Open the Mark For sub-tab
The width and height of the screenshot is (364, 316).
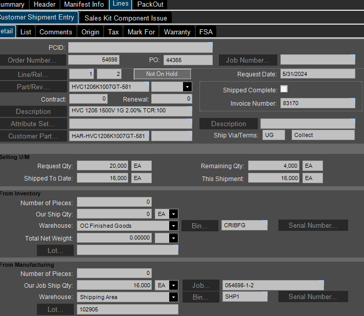pos(141,32)
